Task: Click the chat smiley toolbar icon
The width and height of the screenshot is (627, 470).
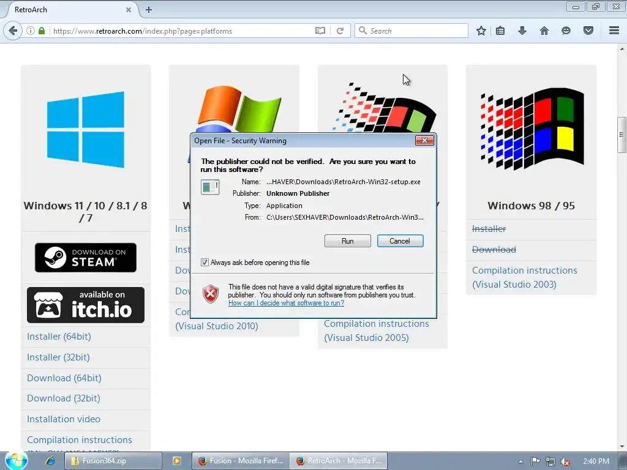Action: [566, 31]
